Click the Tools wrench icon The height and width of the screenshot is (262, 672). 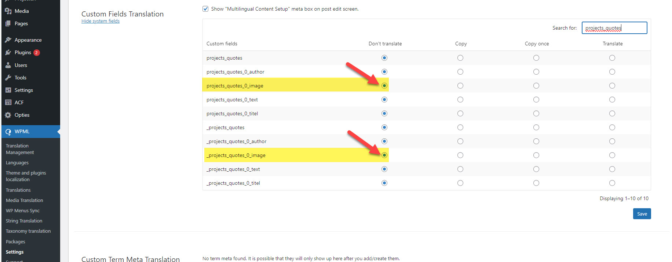click(x=8, y=78)
